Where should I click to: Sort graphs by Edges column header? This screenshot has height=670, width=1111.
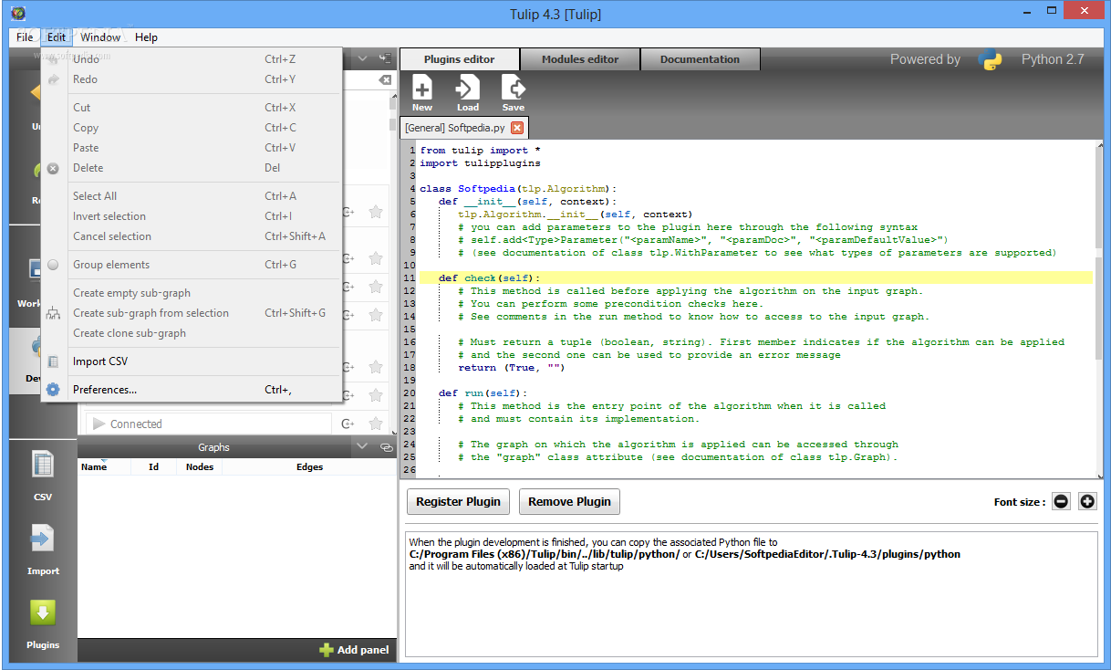[309, 466]
